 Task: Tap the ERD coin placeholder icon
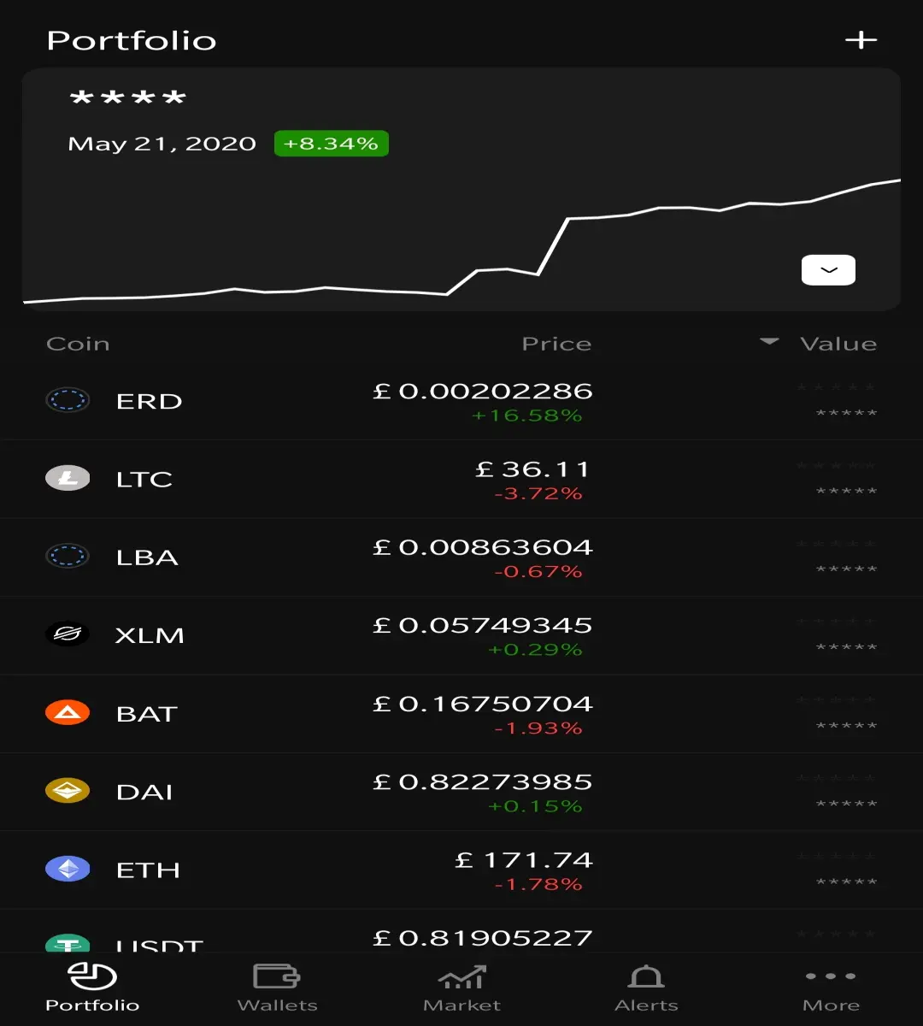68,399
